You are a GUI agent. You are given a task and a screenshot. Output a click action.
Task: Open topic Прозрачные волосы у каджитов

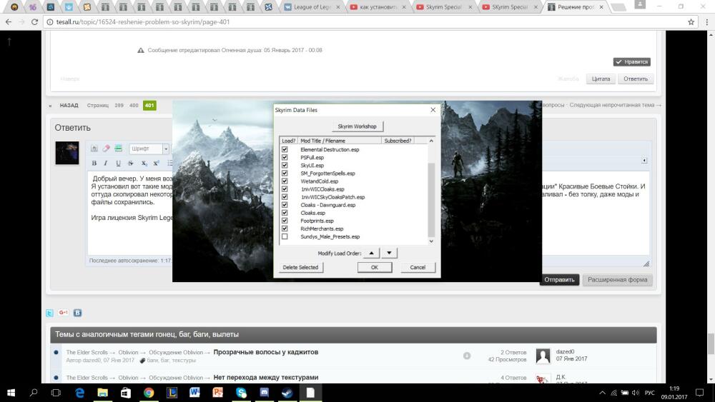[266, 352]
